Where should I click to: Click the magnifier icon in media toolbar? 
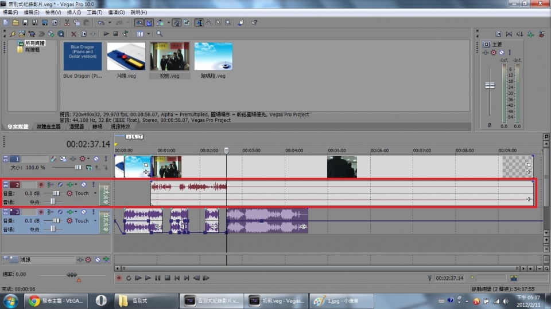point(160,34)
